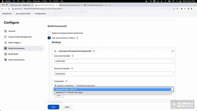
Task: Select Specific credentials radio button
Action: [55, 85]
